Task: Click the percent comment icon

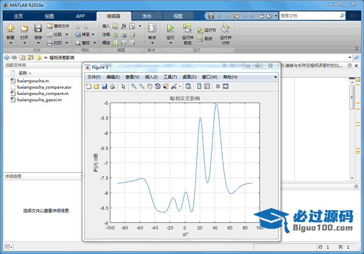Action: (x=116, y=35)
